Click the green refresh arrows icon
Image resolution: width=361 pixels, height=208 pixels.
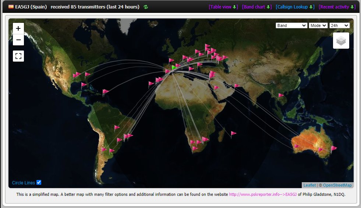pos(146,7)
